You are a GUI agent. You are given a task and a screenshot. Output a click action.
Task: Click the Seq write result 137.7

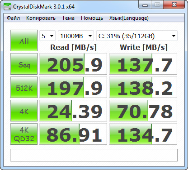pos(143,64)
